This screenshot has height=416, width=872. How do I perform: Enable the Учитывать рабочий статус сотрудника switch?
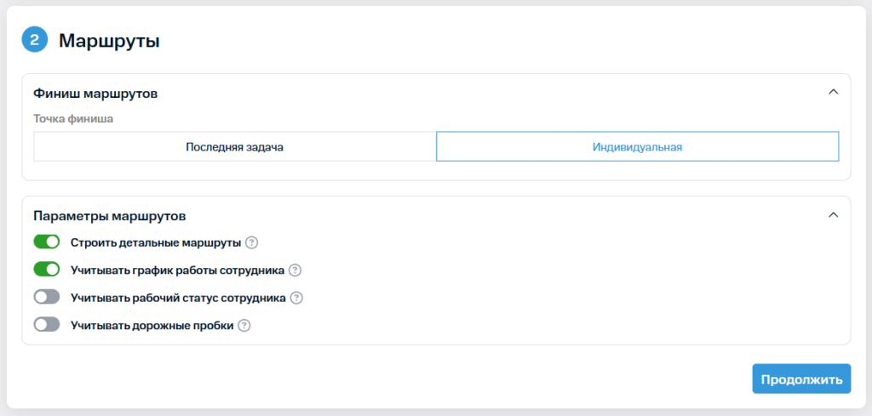coord(47,298)
